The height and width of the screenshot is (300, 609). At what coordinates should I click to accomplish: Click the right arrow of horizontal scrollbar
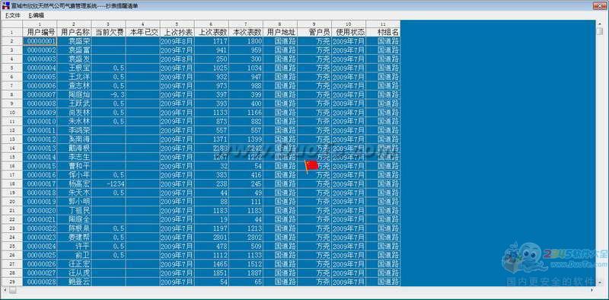click(x=592, y=290)
